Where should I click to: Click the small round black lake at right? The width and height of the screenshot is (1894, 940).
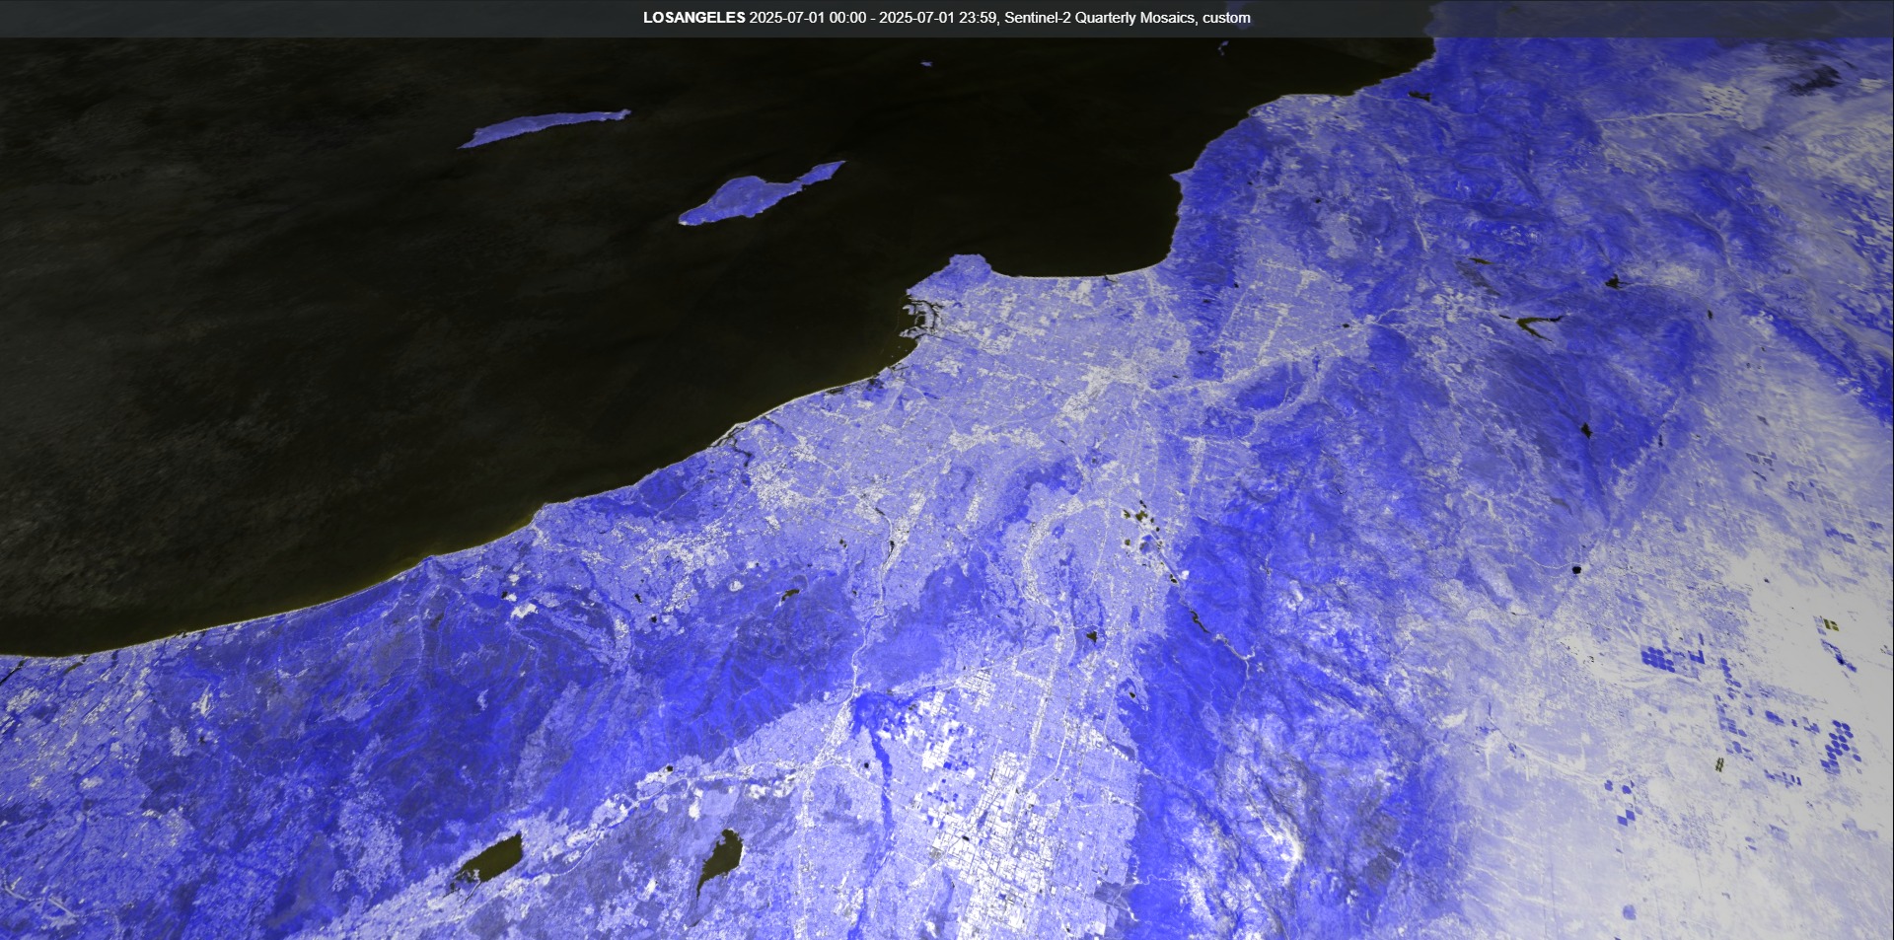[1575, 569]
